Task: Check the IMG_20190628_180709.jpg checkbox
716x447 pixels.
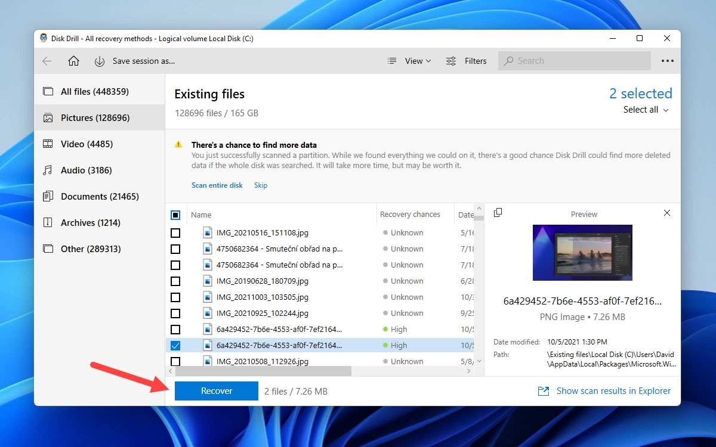Action: point(175,281)
